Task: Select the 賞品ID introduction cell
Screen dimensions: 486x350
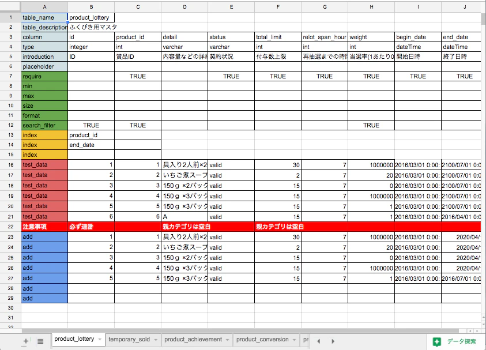Action: coord(138,57)
